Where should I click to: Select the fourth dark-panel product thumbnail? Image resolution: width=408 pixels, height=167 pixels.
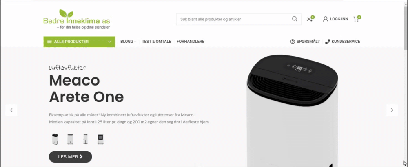[100, 139]
